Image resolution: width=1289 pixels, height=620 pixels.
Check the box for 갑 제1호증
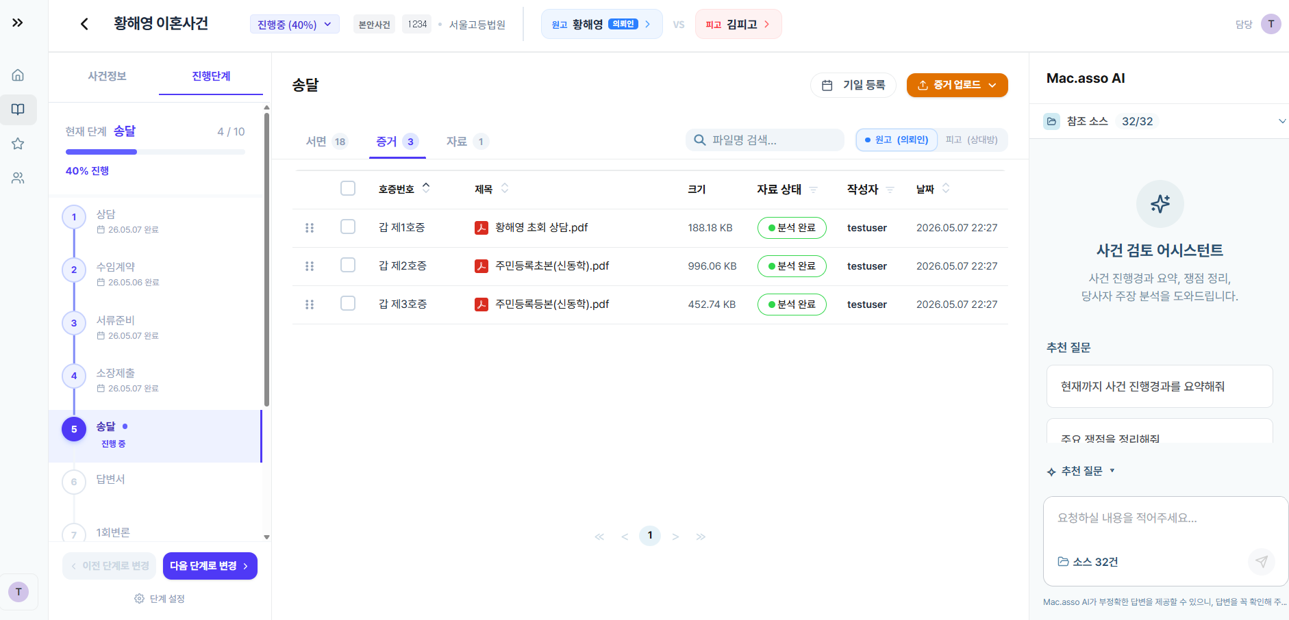pyautogui.click(x=348, y=227)
